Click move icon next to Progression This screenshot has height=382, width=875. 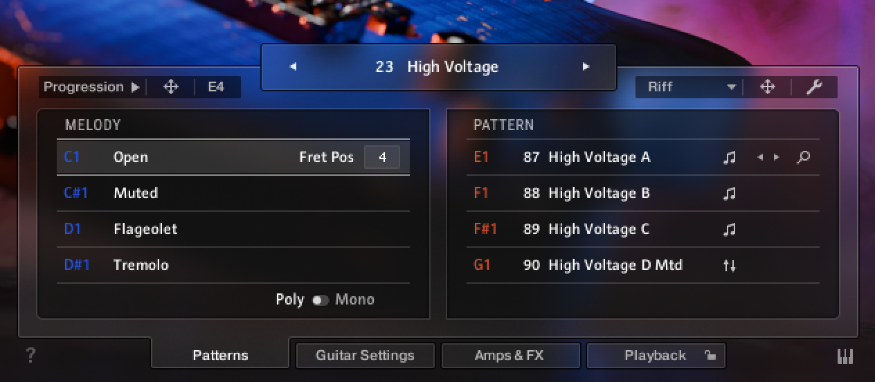(170, 87)
